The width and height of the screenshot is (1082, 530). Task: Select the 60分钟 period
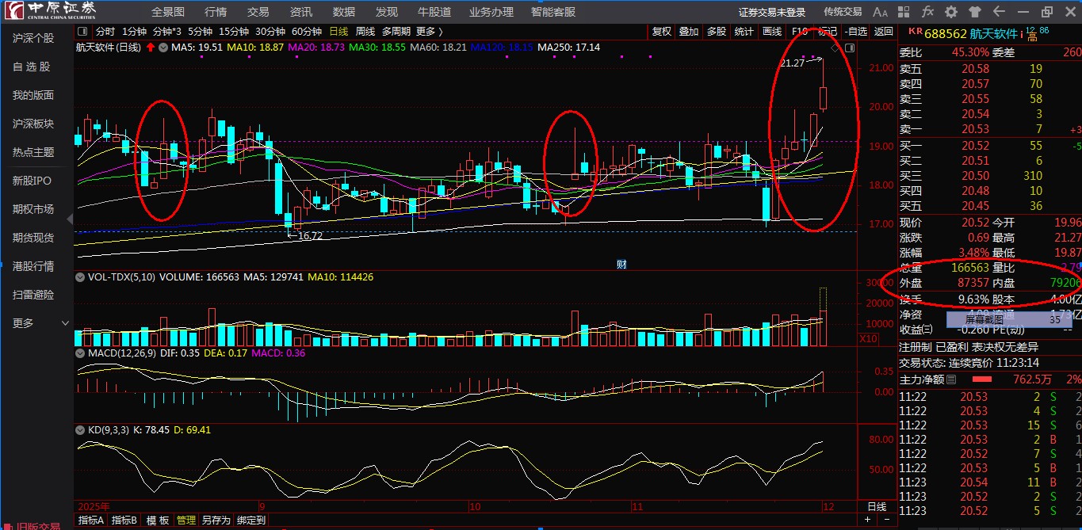tap(307, 32)
